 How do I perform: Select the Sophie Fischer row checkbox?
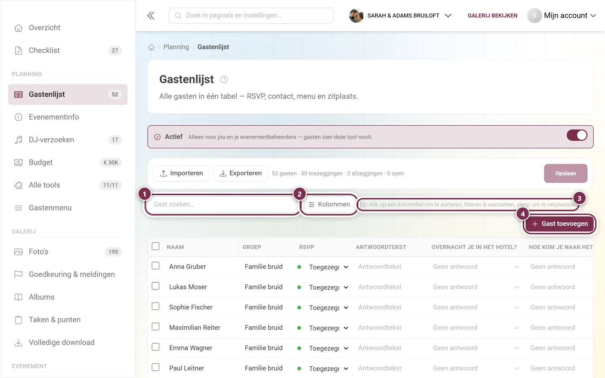pos(155,307)
